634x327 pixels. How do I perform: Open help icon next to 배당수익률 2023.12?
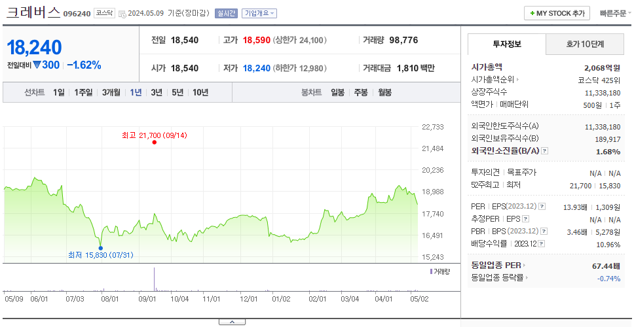pyautogui.click(x=542, y=244)
